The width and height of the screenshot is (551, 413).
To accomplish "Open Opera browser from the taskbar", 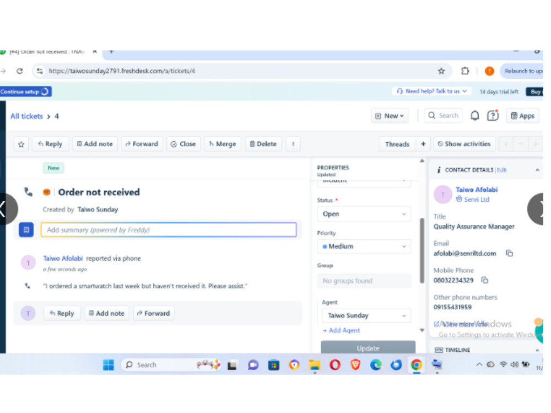I will tap(335, 365).
